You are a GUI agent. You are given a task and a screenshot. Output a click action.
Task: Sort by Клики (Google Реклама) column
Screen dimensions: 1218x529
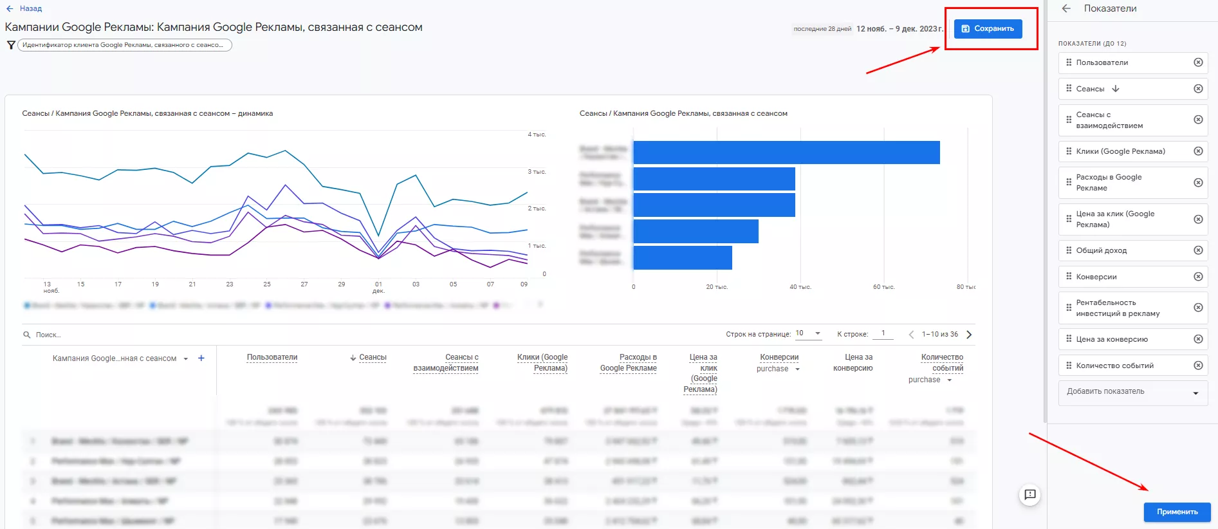[542, 363]
